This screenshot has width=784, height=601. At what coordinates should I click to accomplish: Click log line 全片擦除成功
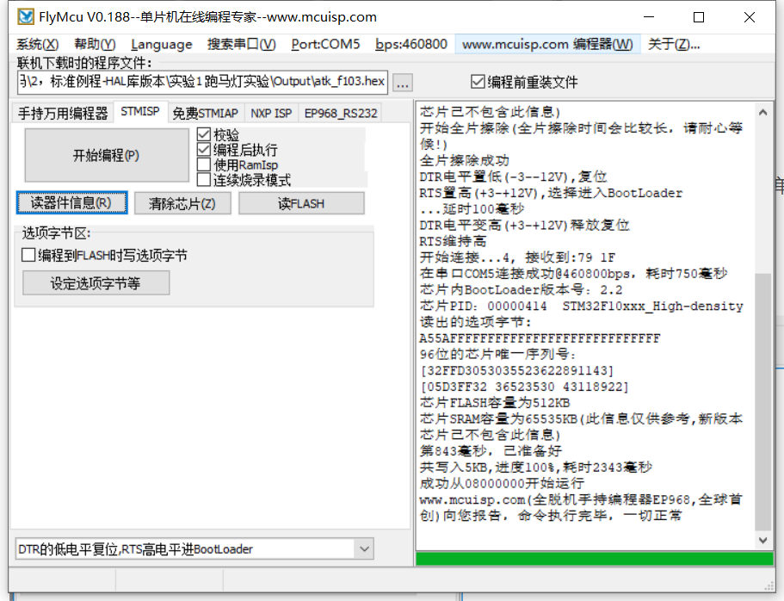tap(464, 161)
